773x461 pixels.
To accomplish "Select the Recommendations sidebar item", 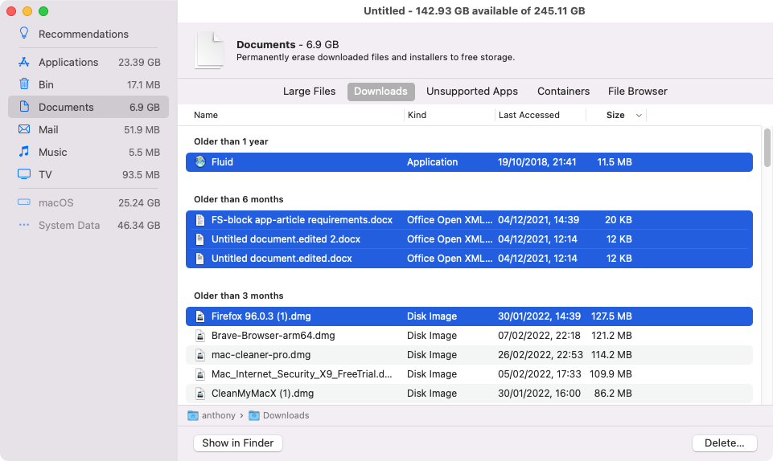I will 88,34.
